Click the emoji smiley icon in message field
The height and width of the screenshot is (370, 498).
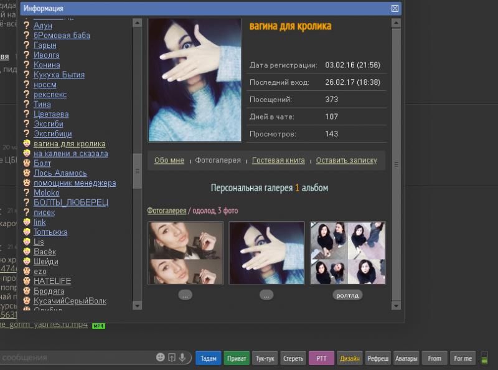(x=160, y=358)
